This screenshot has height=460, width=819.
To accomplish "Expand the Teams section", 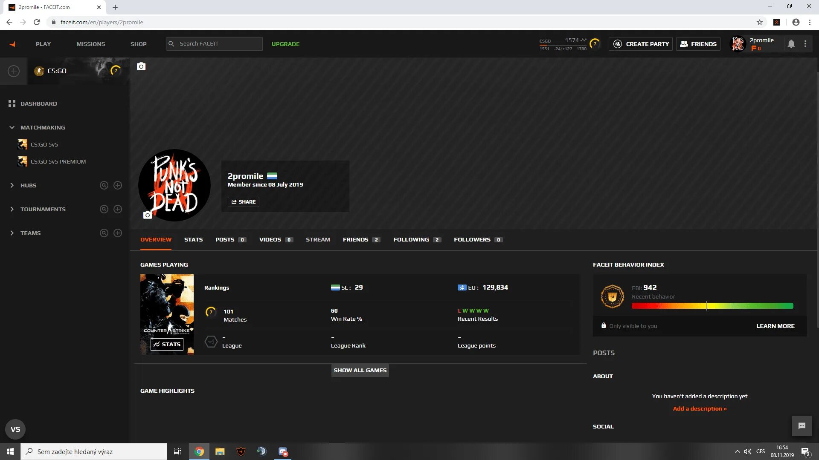I will pyautogui.click(x=12, y=233).
